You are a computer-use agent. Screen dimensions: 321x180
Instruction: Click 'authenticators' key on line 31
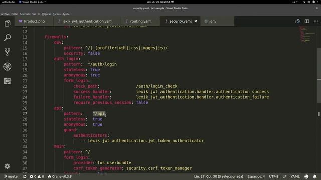90,135
